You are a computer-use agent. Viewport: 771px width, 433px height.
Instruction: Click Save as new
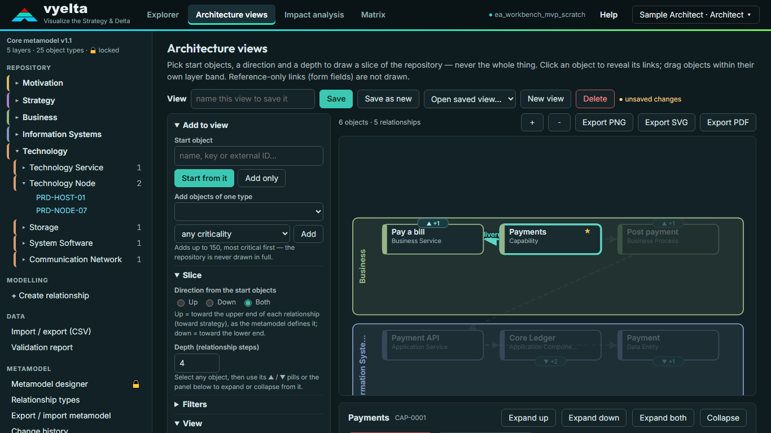click(x=388, y=99)
